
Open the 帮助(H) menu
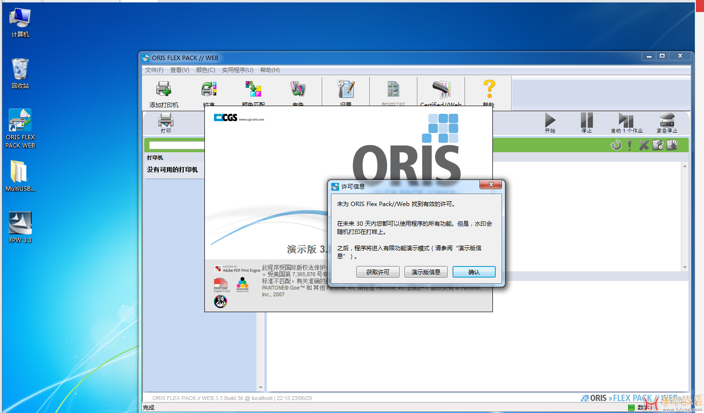[x=270, y=70]
